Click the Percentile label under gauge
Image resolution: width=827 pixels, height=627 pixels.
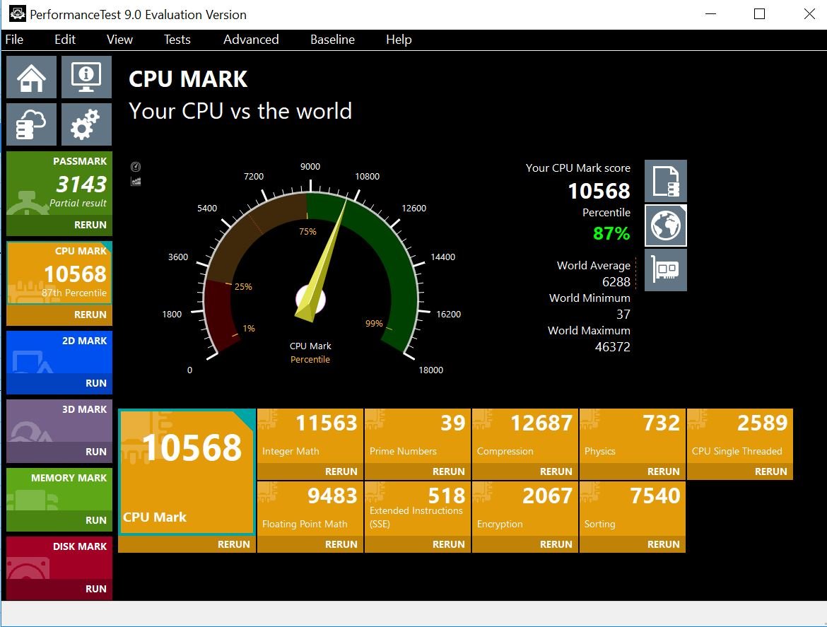[310, 359]
